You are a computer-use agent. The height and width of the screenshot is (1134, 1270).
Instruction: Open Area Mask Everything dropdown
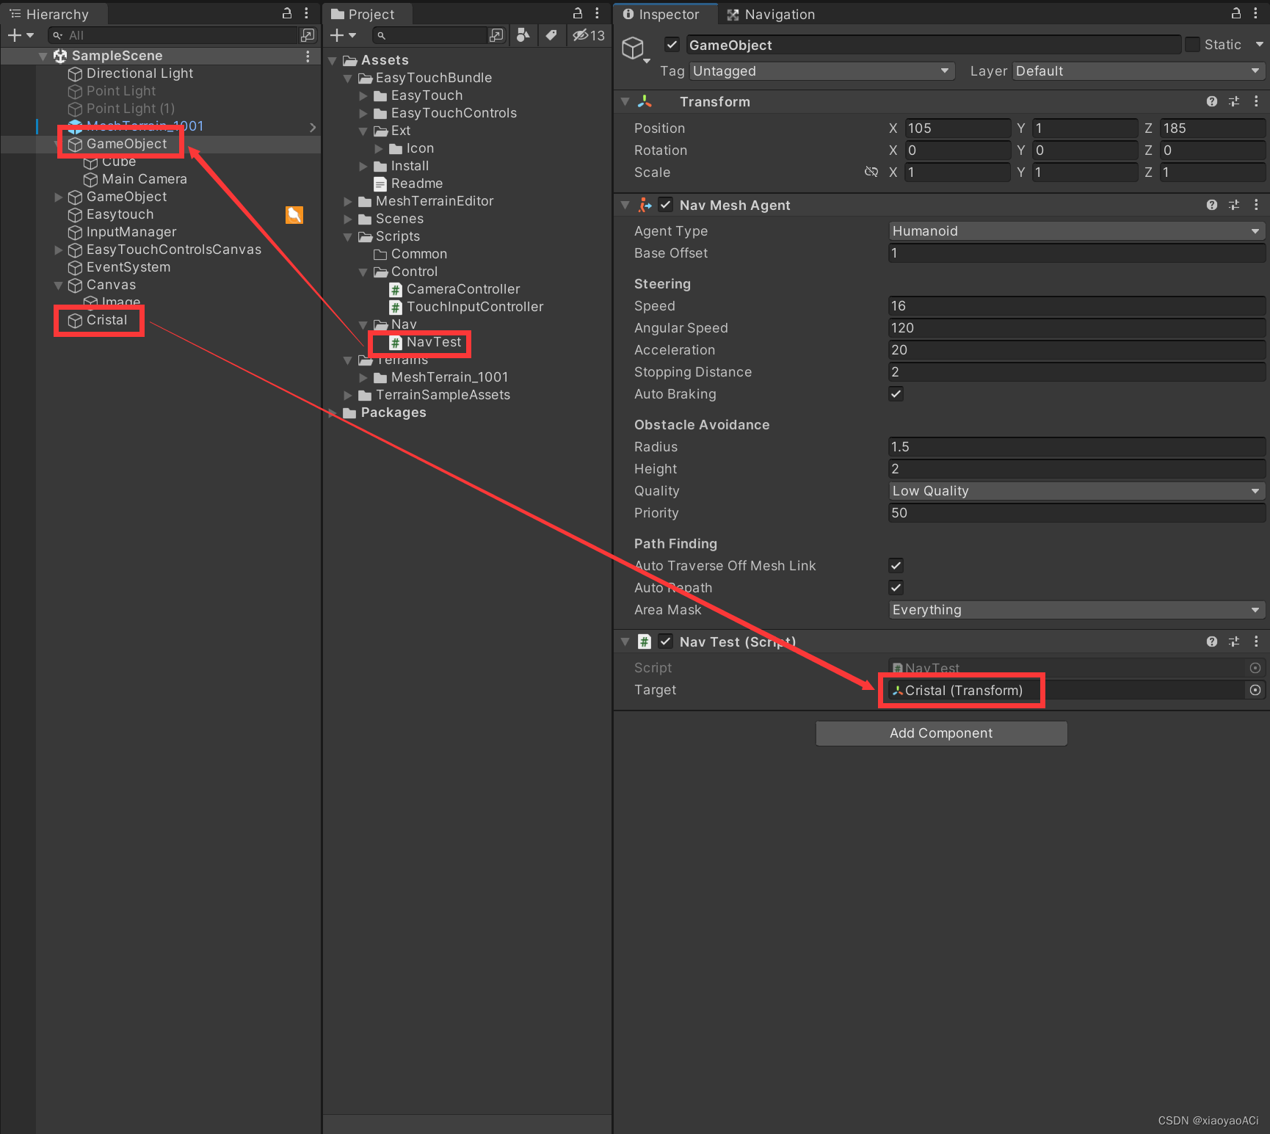[x=1076, y=610]
